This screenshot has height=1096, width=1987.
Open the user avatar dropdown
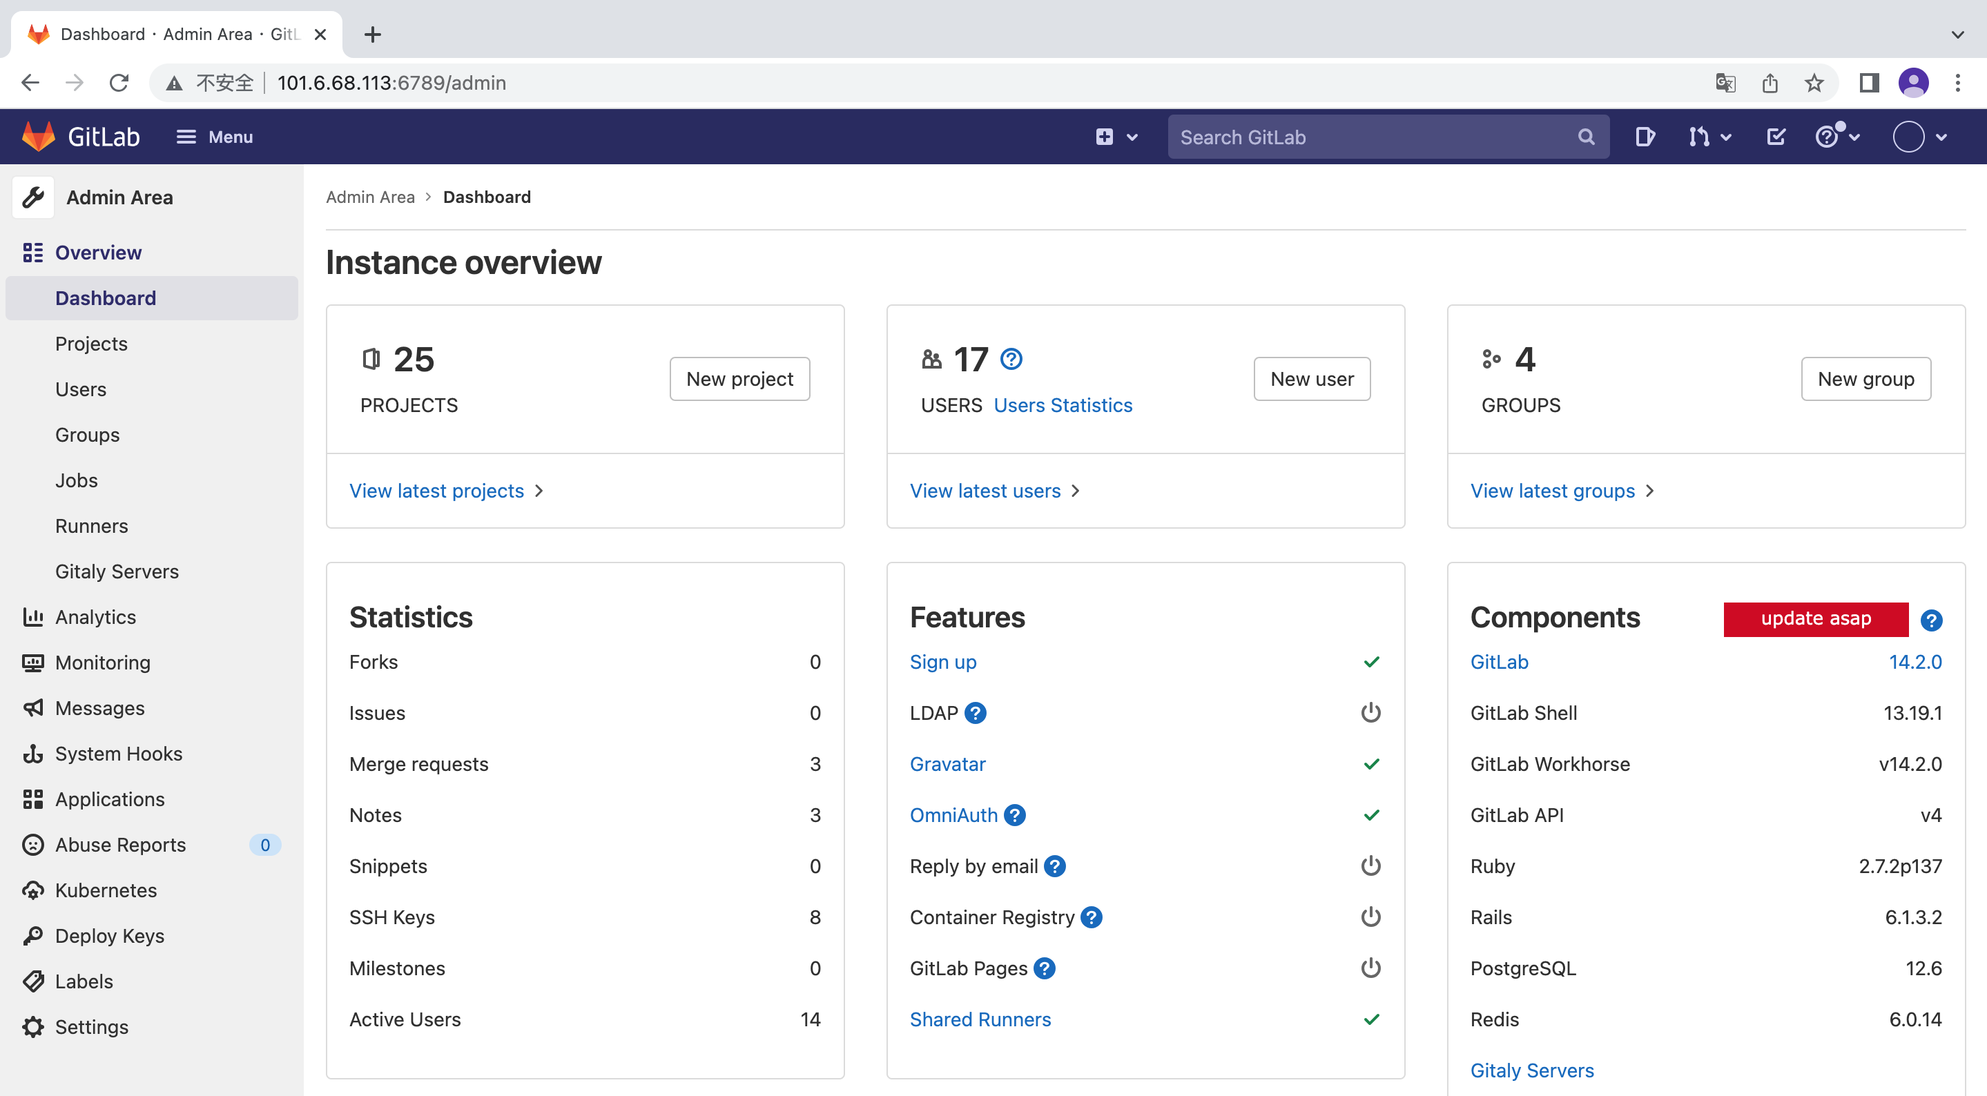pos(1919,137)
